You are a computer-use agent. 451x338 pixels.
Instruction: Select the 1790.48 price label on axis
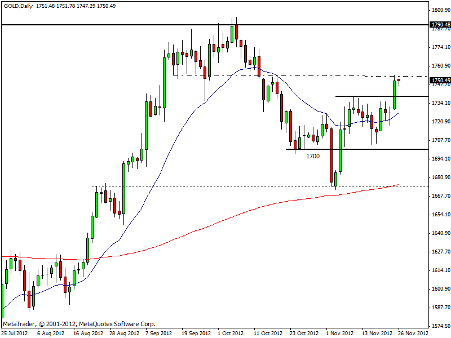tap(440, 25)
